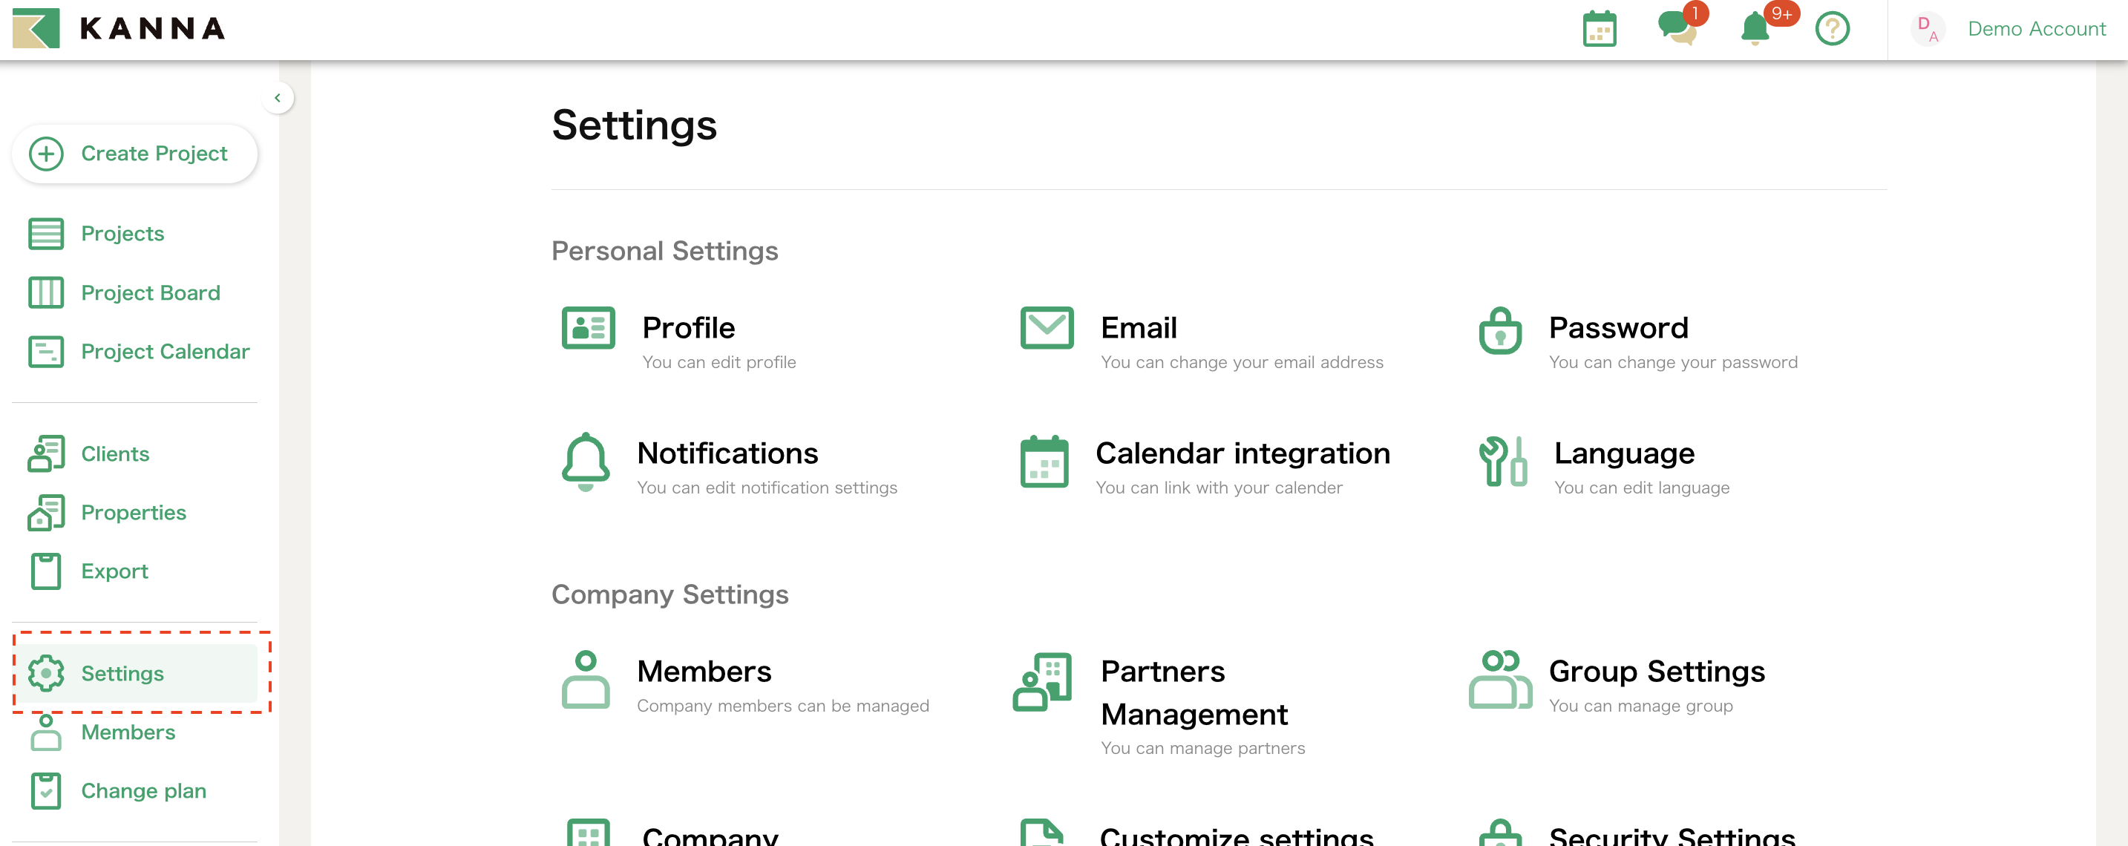2128x846 pixels.
Task: Click the Create Project button
Action: pyautogui.click(x=134, y=154)
